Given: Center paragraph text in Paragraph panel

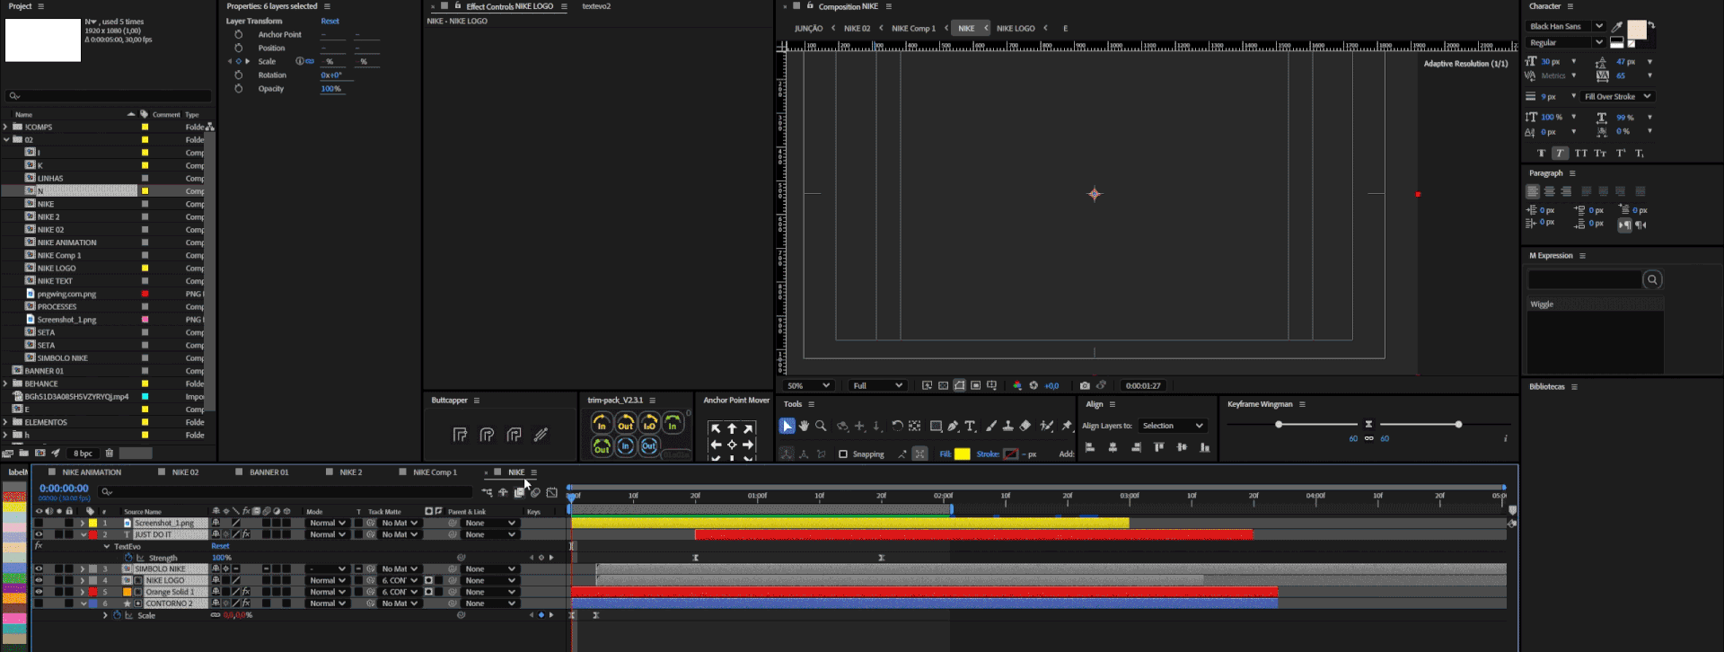Looking at the screenshot, I should click(x=1550, y=191).
